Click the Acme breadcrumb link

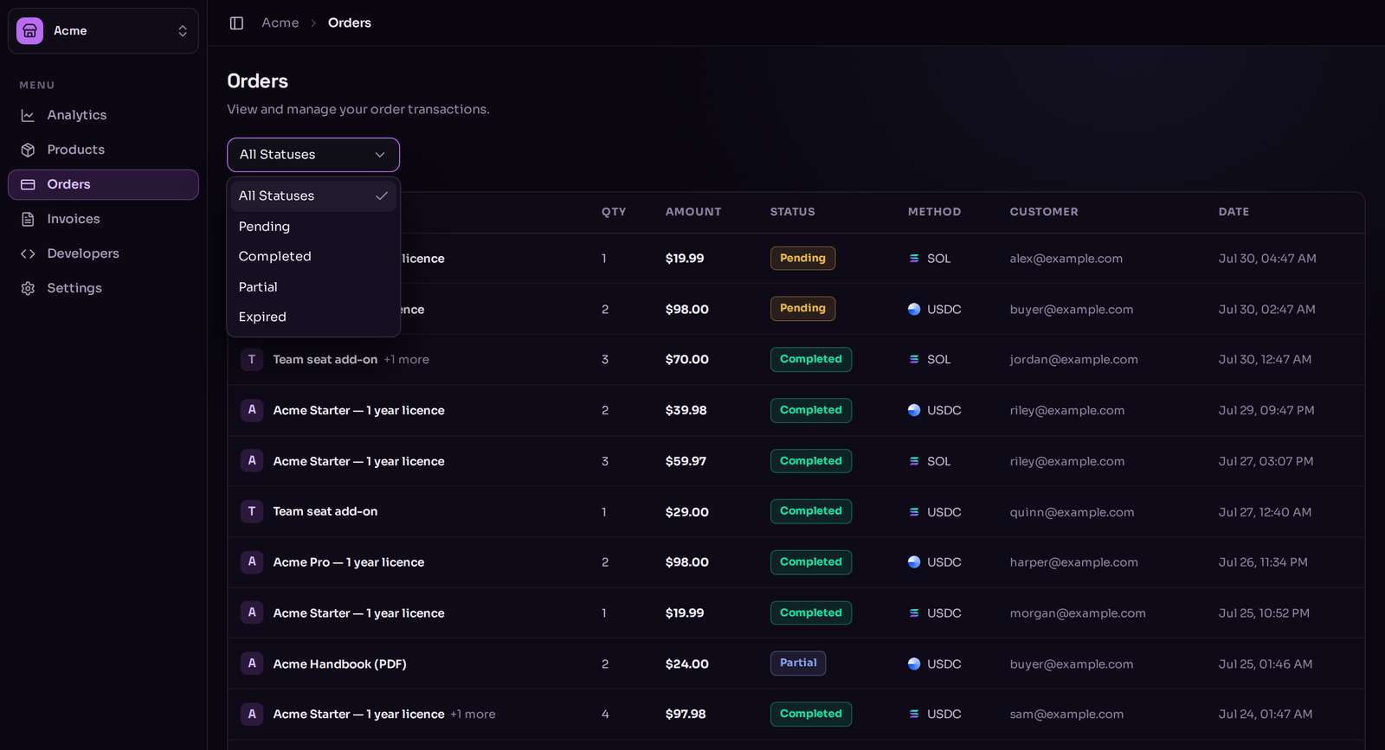[280, 23]
